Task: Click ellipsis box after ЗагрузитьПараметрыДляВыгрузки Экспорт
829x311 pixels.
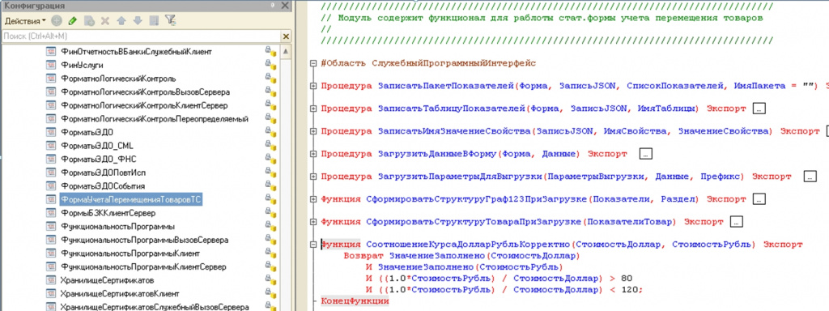Action: 810,176
